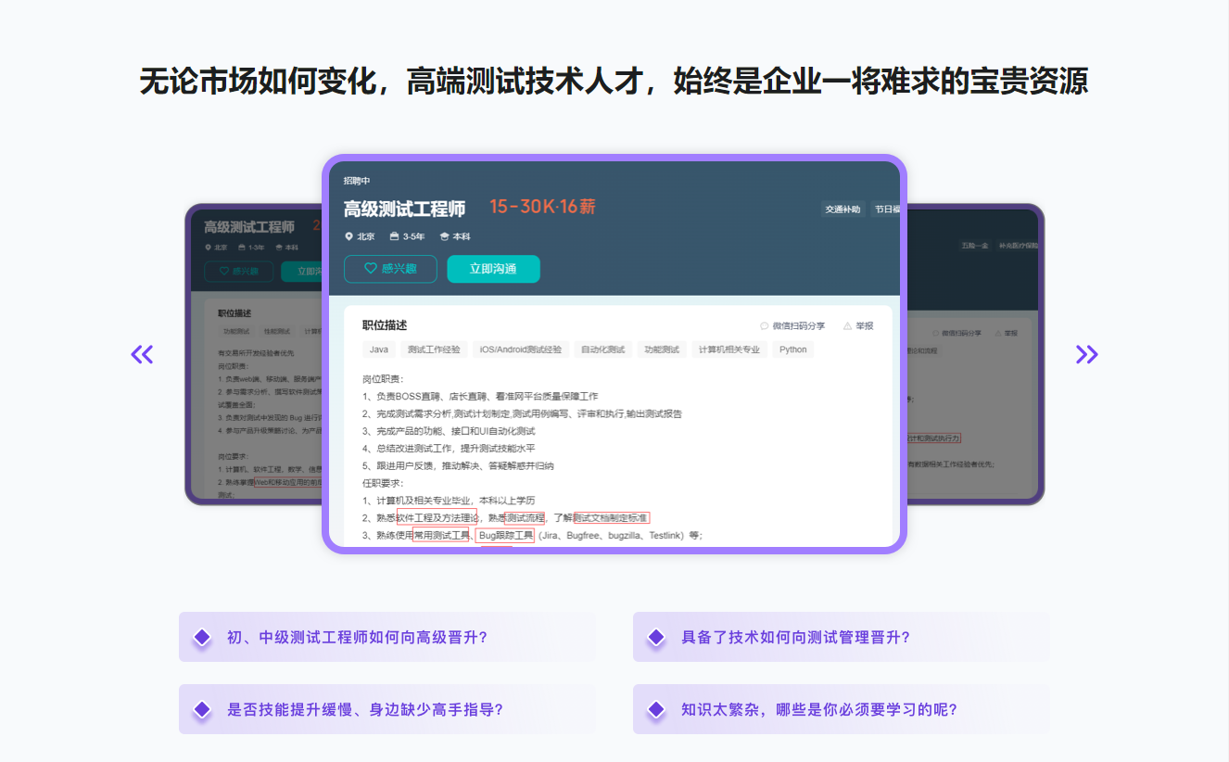
Task: Click the left double-chevron carousel arrow
Action: tap(142, 354)
